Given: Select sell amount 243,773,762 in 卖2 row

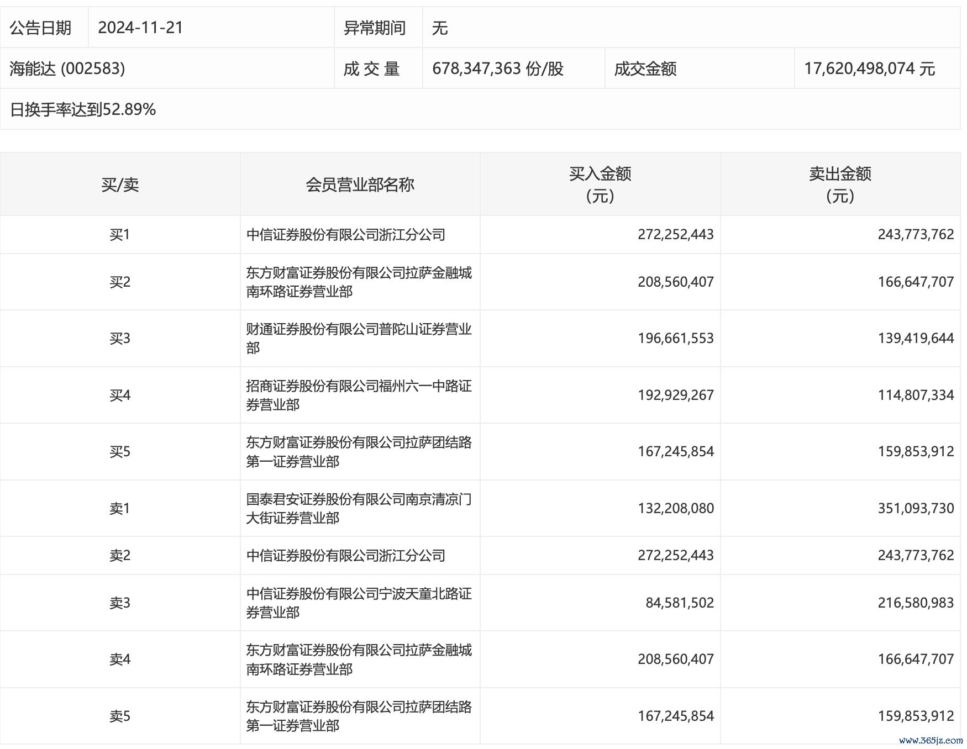Looking at the screenshot, I should (916, 555).
